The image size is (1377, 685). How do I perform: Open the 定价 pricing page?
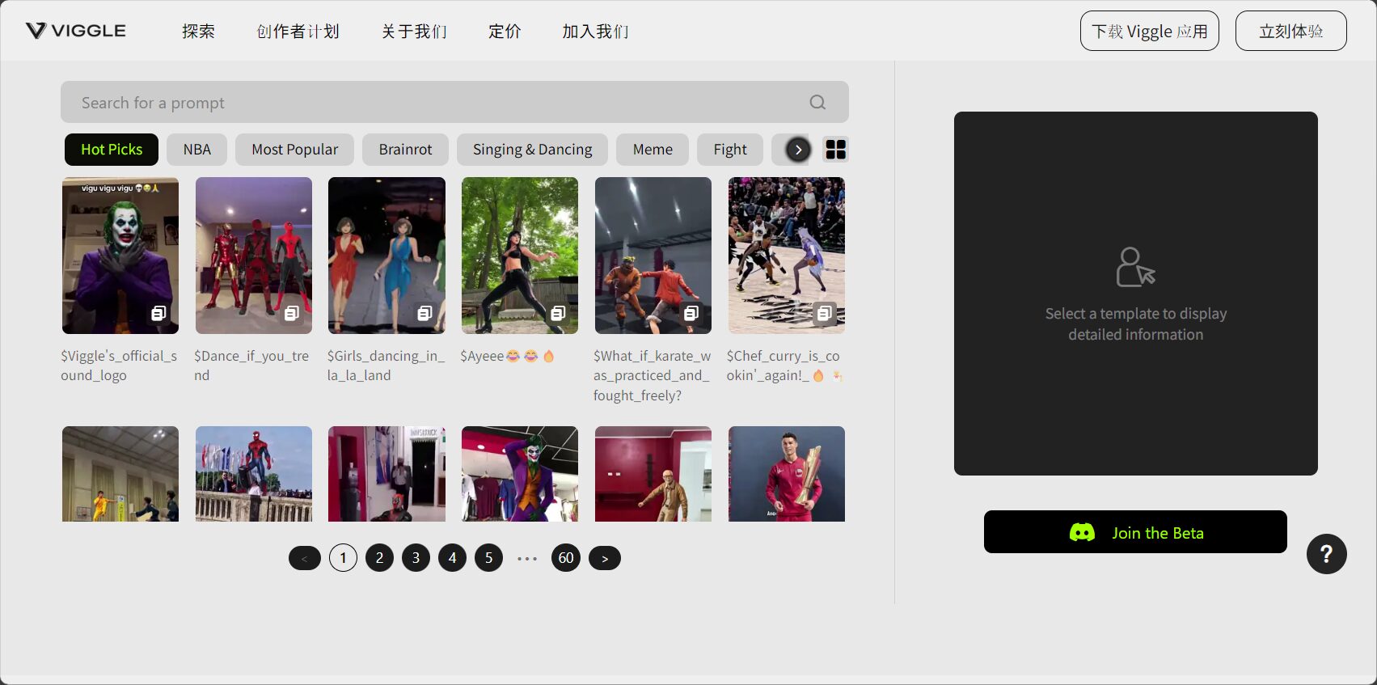coord(505,32)
